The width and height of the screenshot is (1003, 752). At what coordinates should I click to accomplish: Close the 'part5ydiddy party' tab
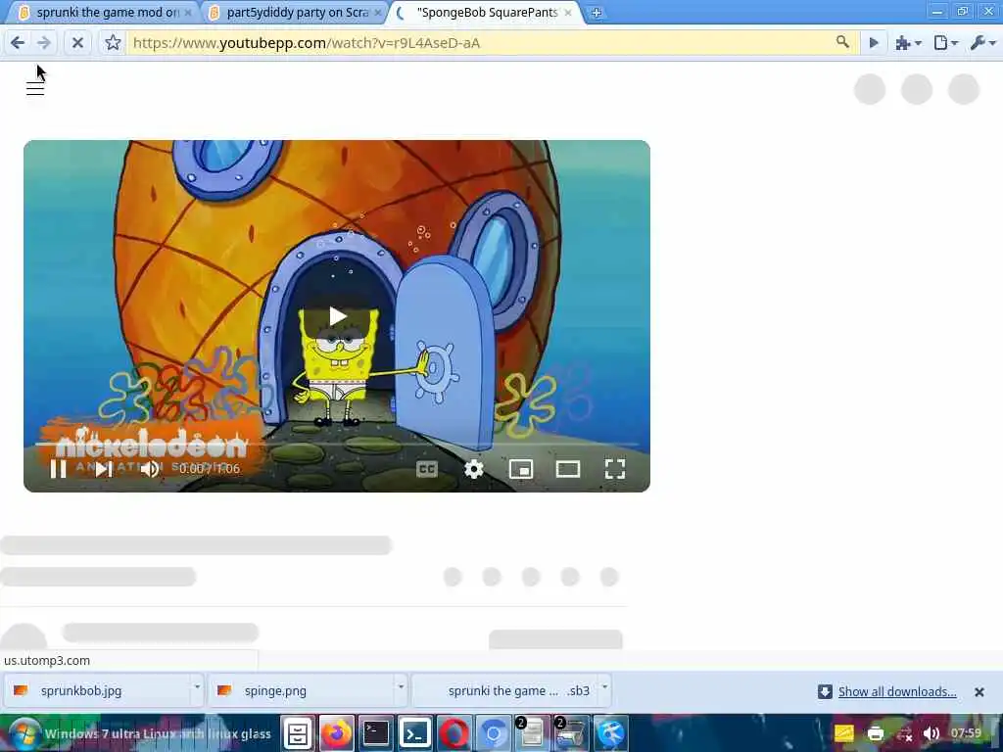pyautogui.click(x=378, y=13)
